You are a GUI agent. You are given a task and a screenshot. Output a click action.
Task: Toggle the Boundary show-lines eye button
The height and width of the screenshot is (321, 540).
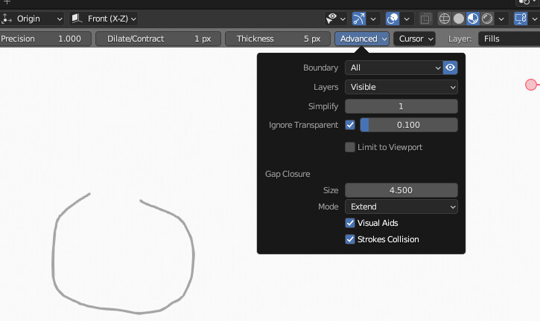coord(450,68)
